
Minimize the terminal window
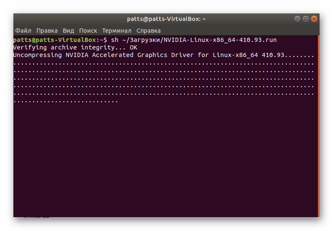tap(297, 19)
